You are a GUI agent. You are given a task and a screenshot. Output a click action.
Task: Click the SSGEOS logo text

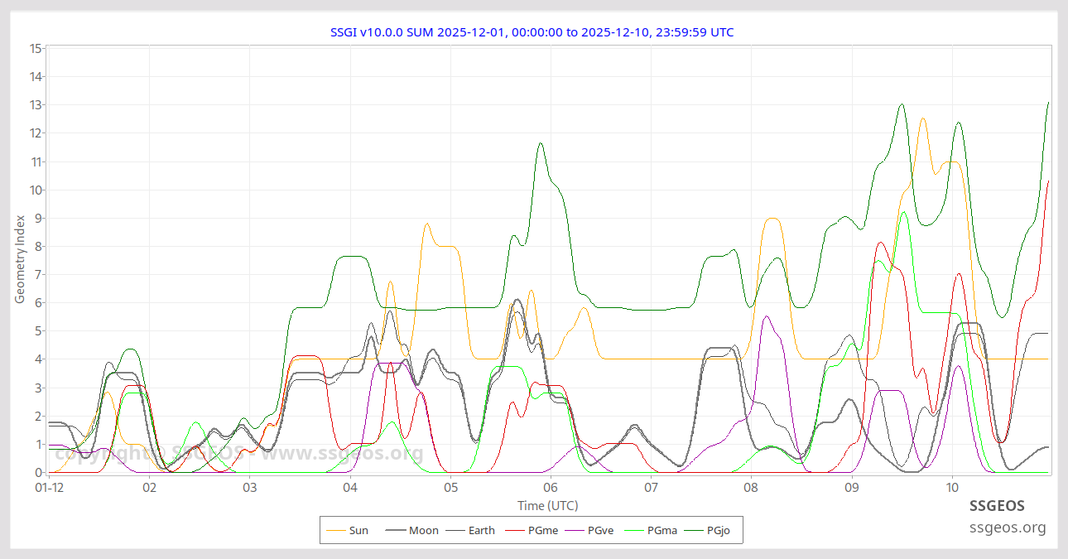click(997, 505)
